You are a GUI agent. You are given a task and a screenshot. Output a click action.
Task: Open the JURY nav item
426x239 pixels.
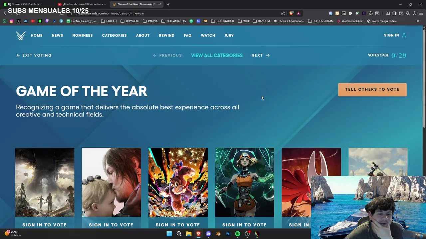point(229,36)
